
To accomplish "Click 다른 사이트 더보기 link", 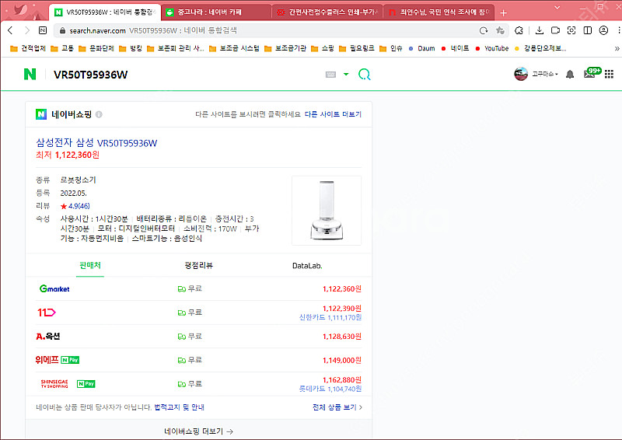I will [x=333, y=114].
